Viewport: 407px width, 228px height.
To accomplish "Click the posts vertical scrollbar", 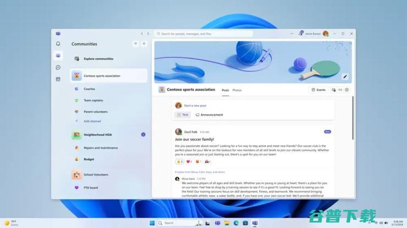I will (x=353, y=118).
